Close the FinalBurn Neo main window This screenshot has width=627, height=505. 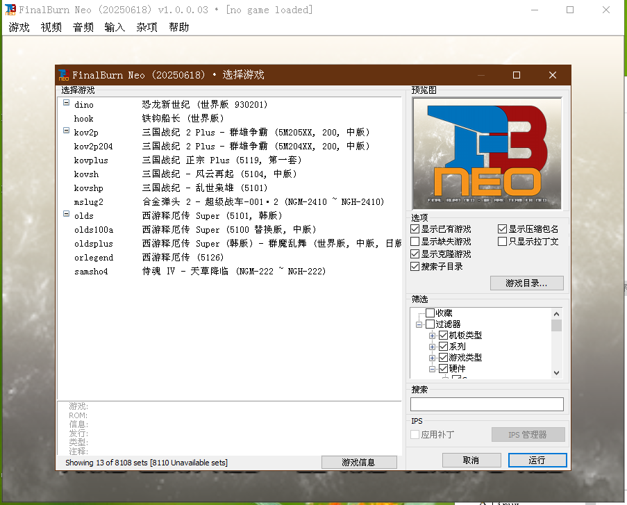pyautogui.click(x=606, y=10)
